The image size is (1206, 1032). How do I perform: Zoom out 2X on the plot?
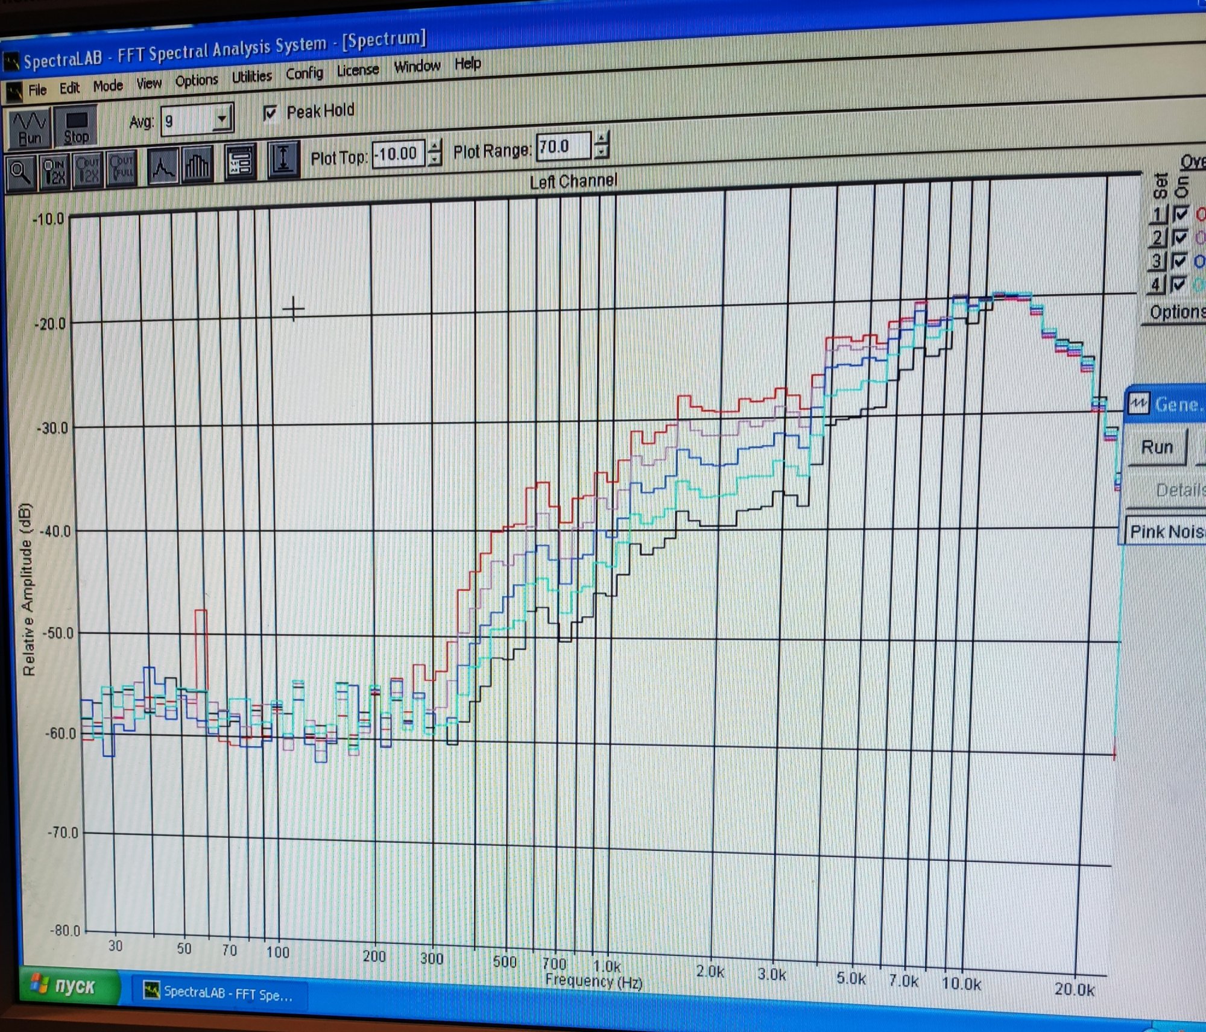coord(87,169)
